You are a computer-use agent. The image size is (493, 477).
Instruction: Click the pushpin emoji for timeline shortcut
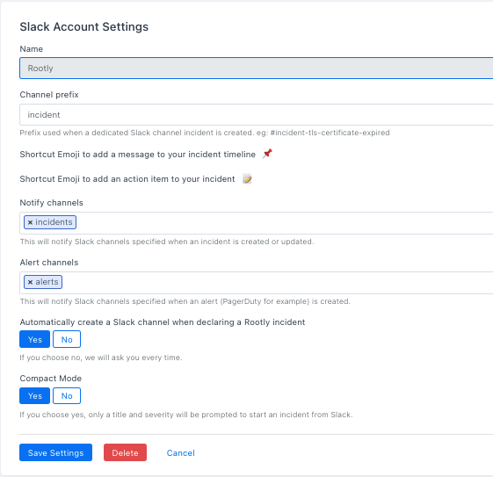coord(267,154)
